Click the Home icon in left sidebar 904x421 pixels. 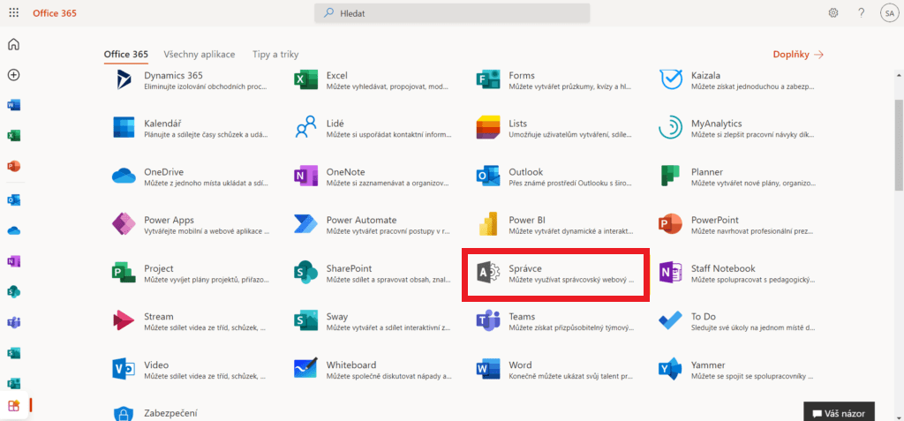pos(13,45)
